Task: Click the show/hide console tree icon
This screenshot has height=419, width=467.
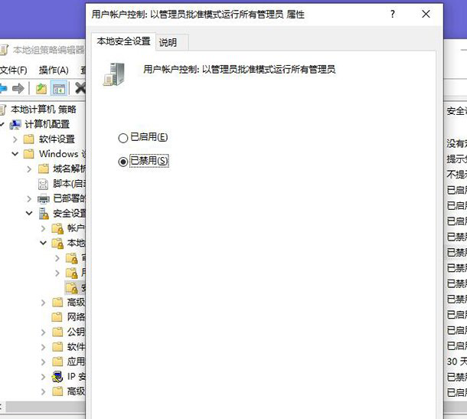Action: (x=59, y=88)
